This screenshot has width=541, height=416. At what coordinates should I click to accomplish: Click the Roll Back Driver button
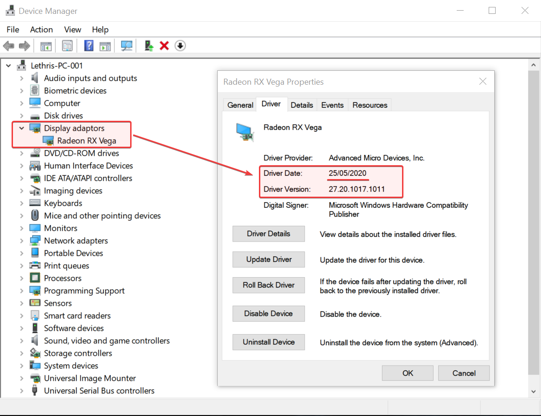pos(269,285)
